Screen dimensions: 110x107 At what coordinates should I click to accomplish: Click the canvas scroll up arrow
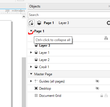click(x=24, y=17)
